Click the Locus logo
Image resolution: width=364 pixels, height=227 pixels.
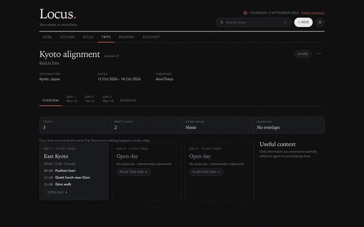[58, 14]
